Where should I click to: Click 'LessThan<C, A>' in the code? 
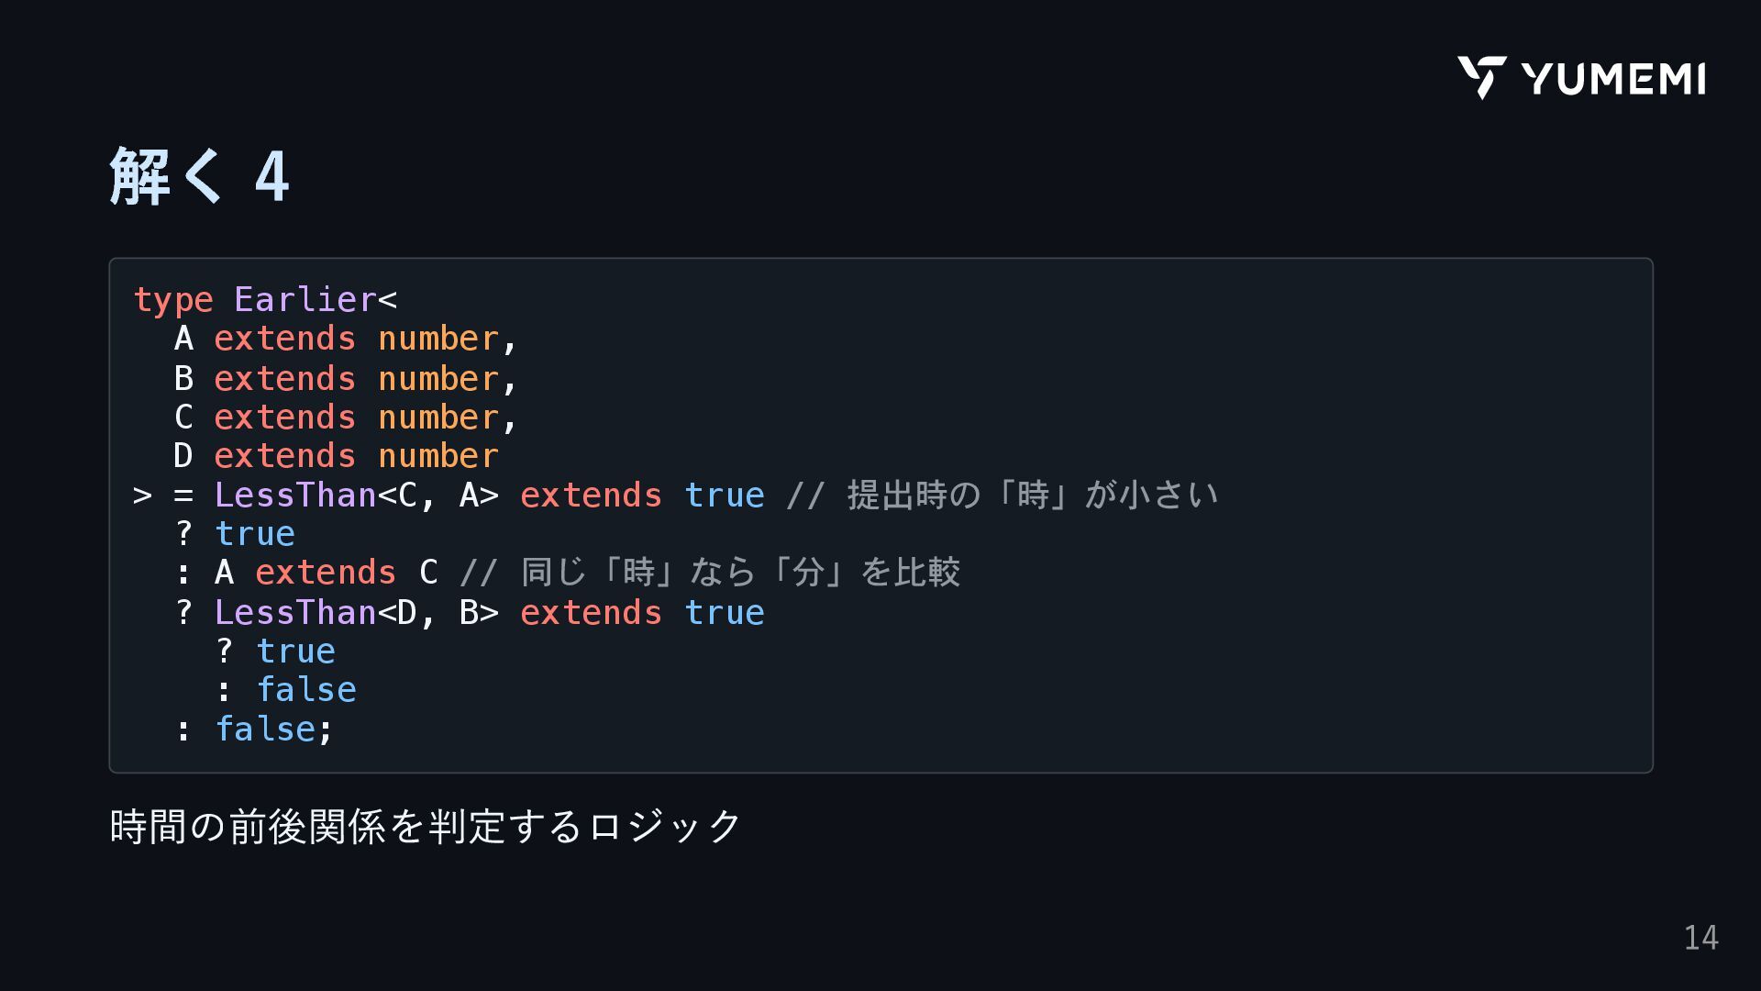356,495
